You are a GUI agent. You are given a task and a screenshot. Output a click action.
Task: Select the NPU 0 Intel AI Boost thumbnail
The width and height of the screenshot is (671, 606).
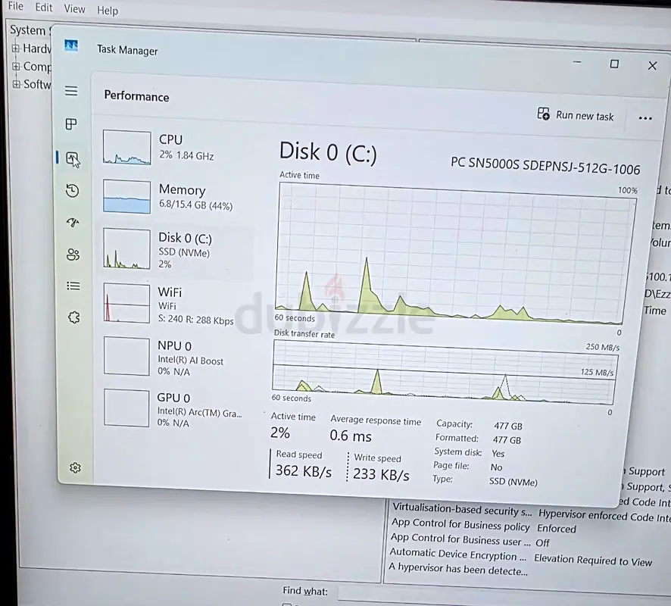pyautogui.click(x=126, y=356)
